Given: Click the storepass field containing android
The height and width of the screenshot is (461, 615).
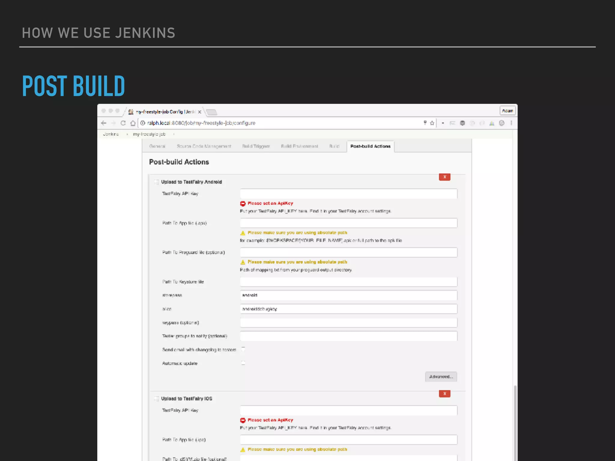Looking at the screenshot, I should click(349, 295).
